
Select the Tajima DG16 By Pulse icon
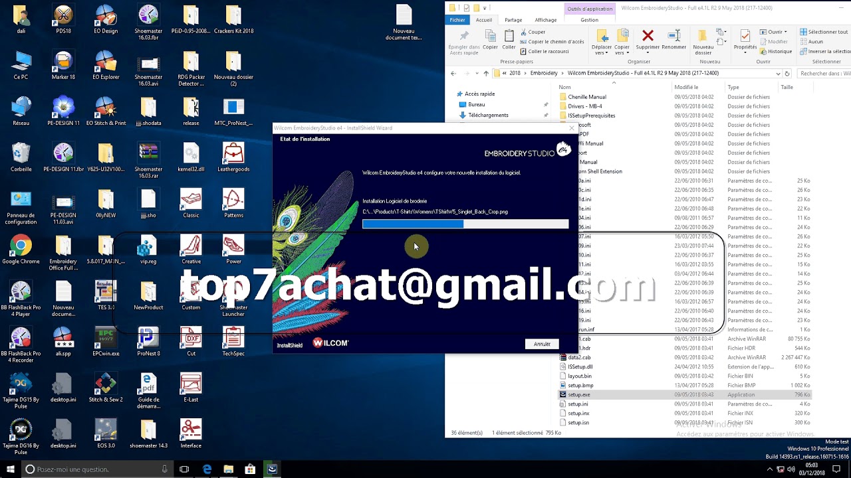[21, 434]
